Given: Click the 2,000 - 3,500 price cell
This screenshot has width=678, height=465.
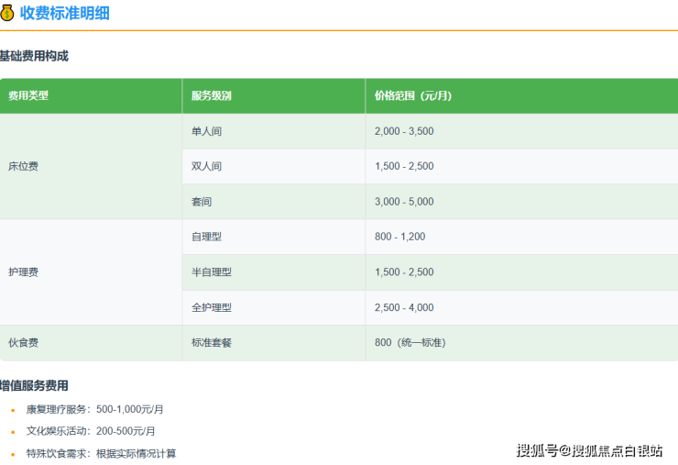Looking at the screenshot, I should tap(404, 131).
